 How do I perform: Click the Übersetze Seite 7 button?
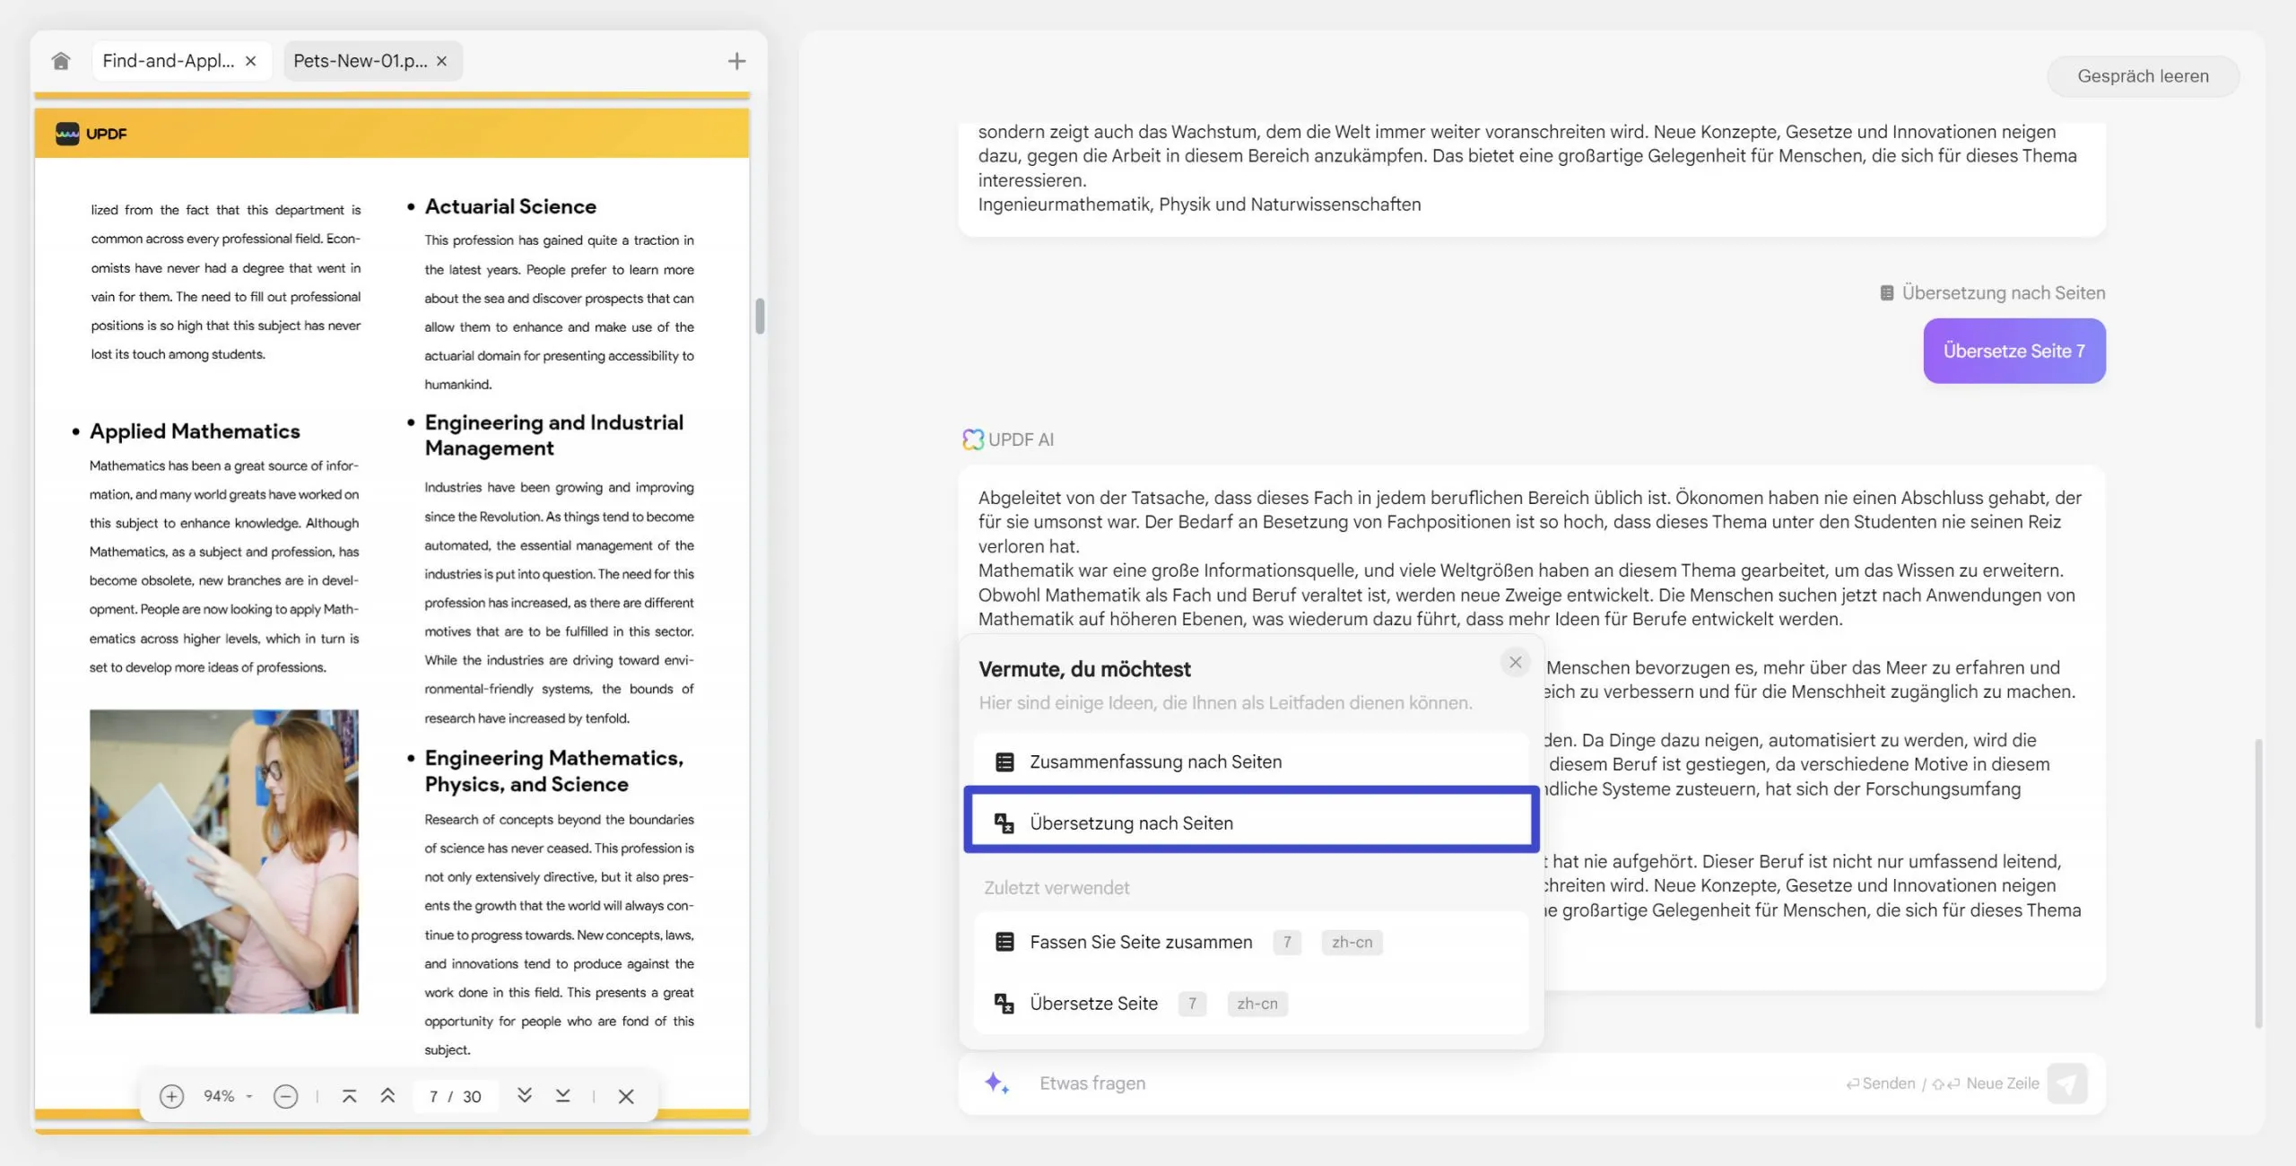2014,351
